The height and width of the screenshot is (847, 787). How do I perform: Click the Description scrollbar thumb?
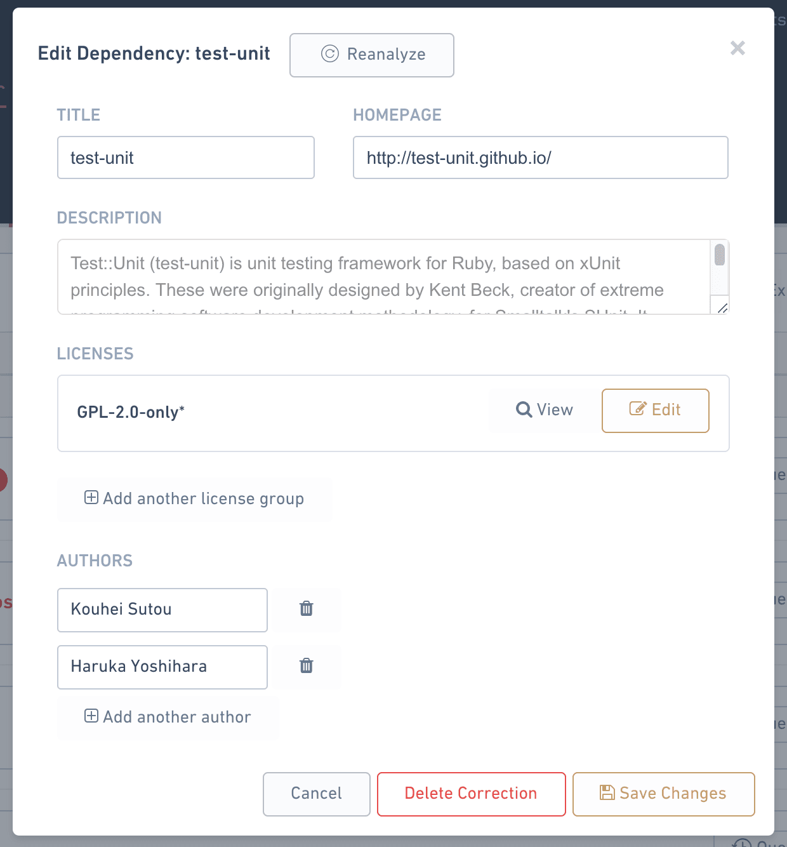[x=720, y=255]
